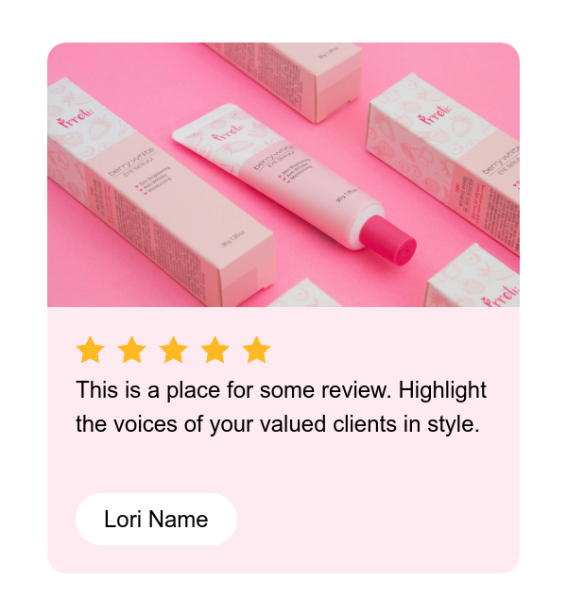
Task: Choose the third star in the rating
Action: point(173,350)
